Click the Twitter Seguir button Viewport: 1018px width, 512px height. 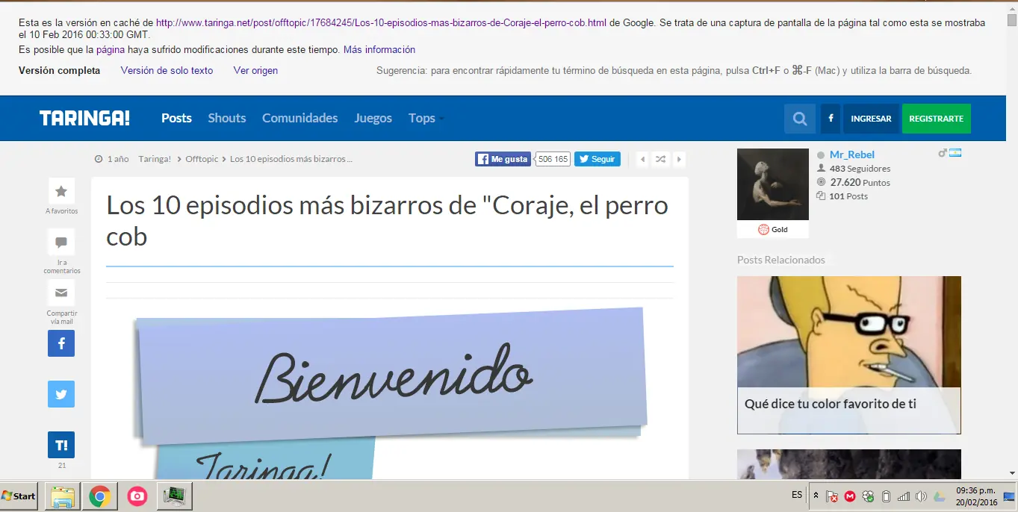pos(597,159)
